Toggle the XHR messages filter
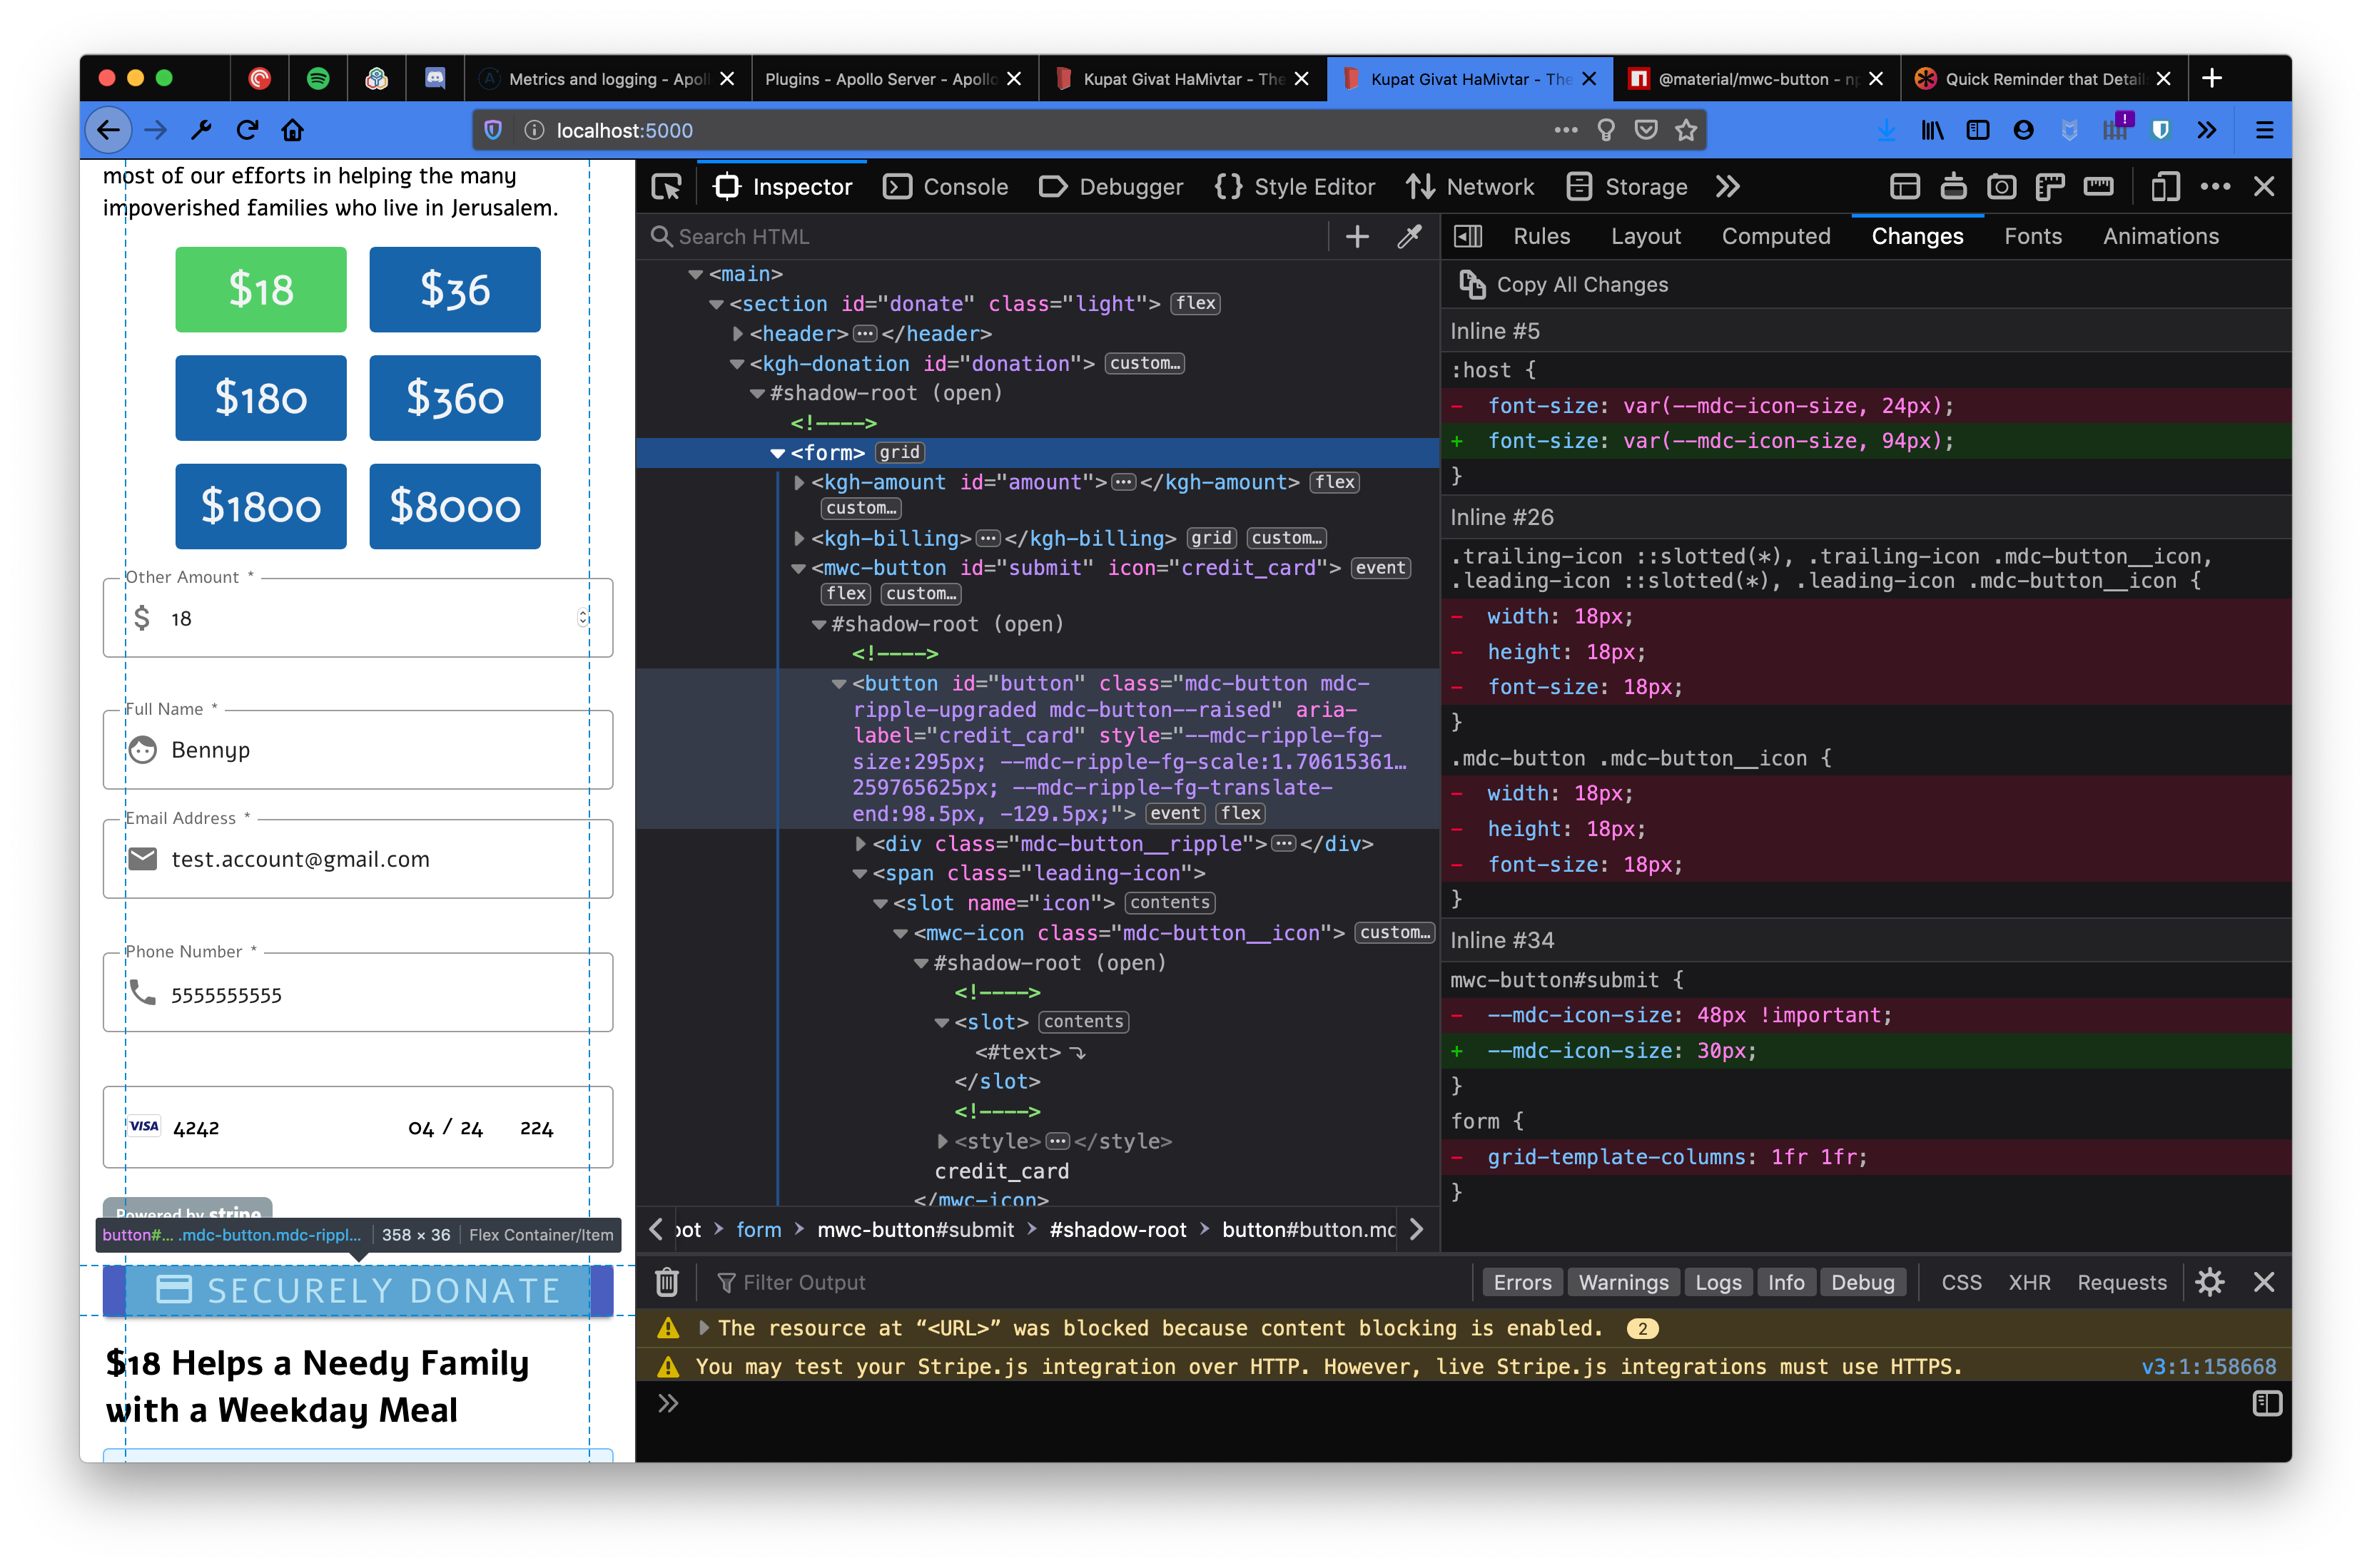The height and width of the screenshot is (1568, 2372). [x=2029, y=1282]
